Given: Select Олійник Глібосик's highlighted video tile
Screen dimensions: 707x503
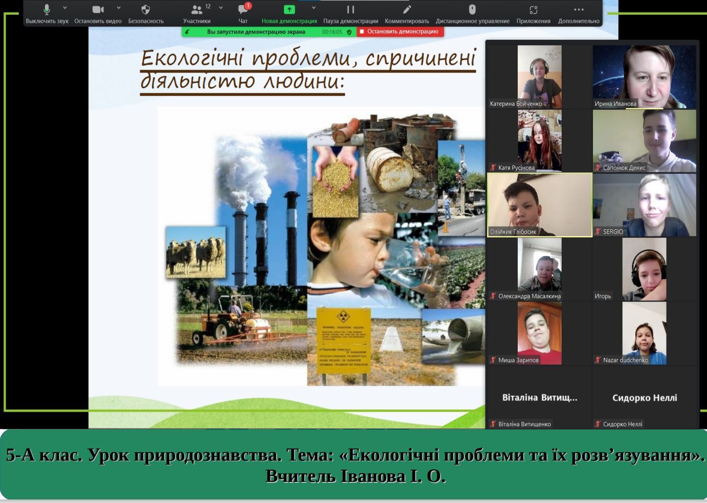Looking at the screenshot, I should pos(539,205).
